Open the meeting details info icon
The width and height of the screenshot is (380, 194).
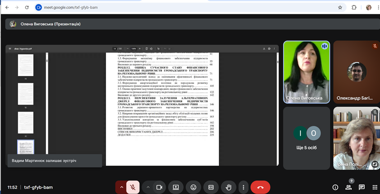point(335,187)
